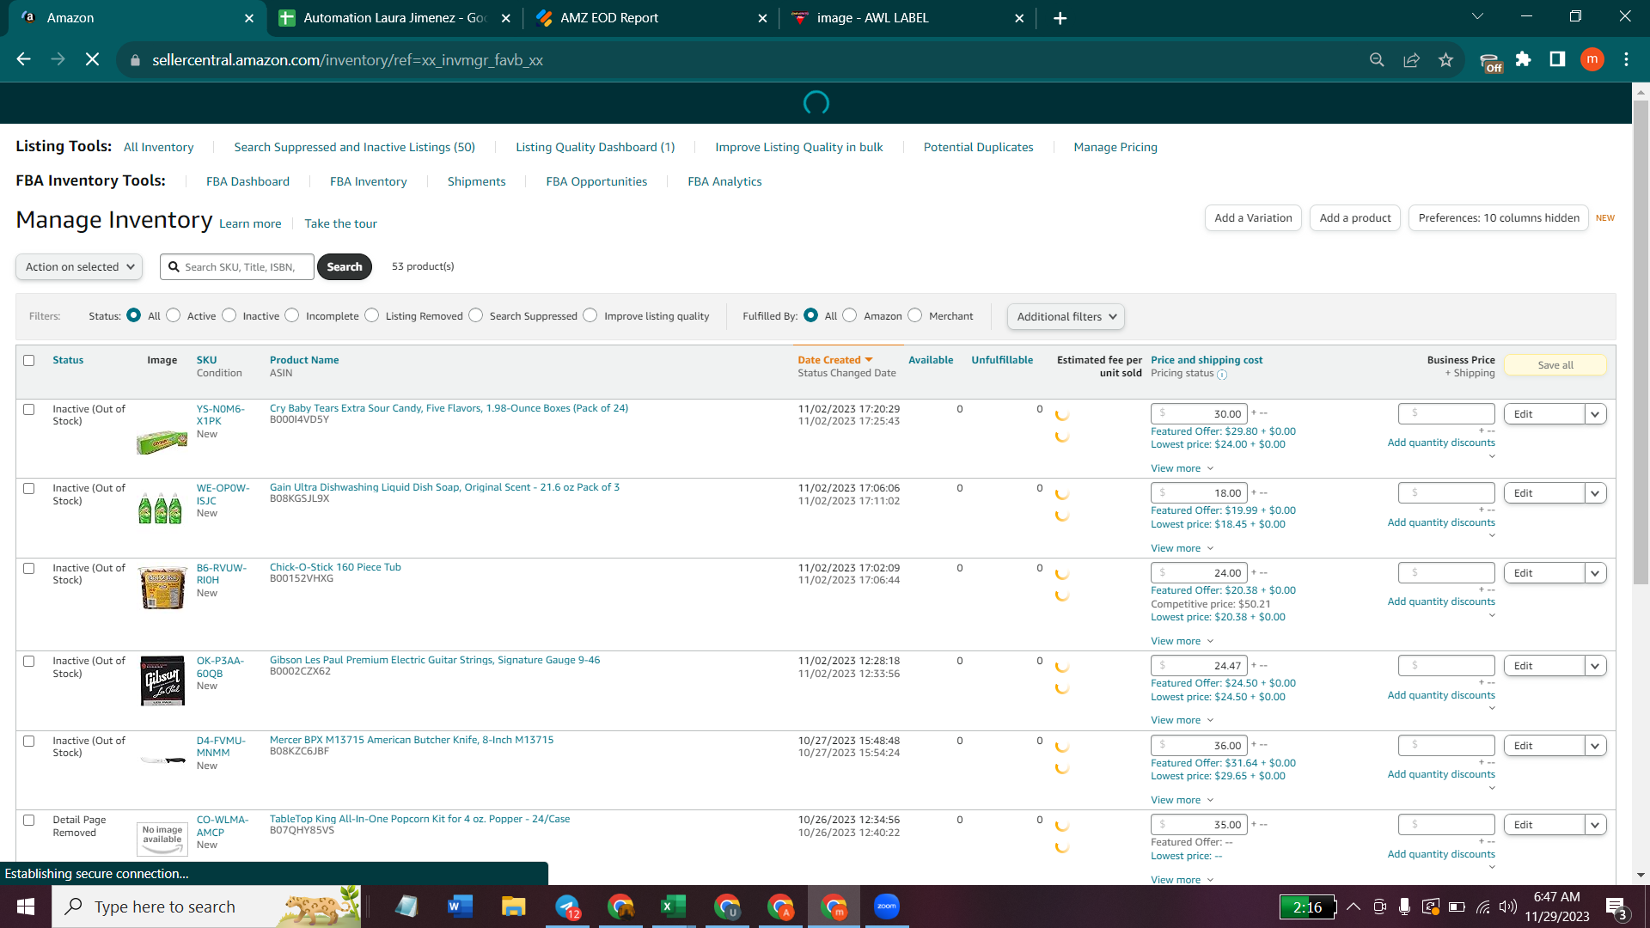Open Telegram from the taskbar
The height and width of the screenshot is (928, 1650).
[x=567, y=907]
